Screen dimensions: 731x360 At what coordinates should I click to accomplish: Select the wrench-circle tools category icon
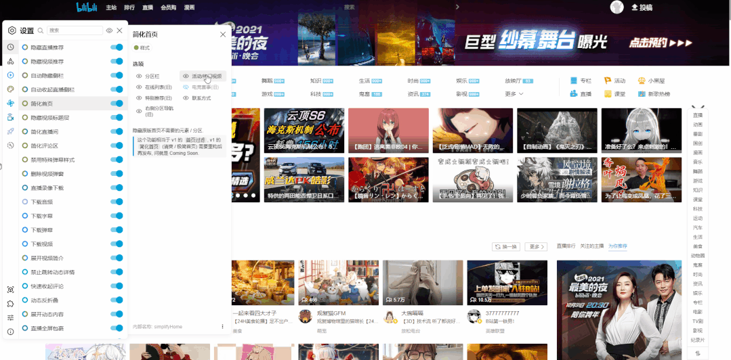(10, 145)
